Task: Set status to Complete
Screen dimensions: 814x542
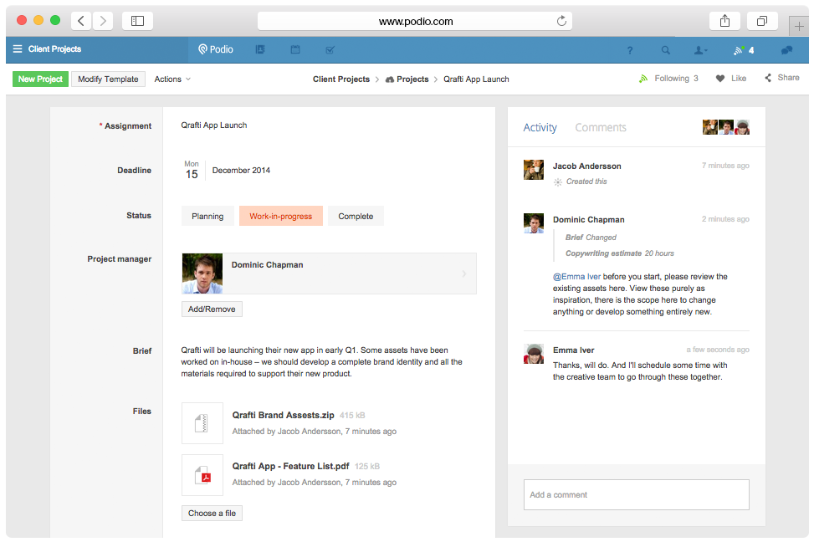Action: [x=356, y=216]
